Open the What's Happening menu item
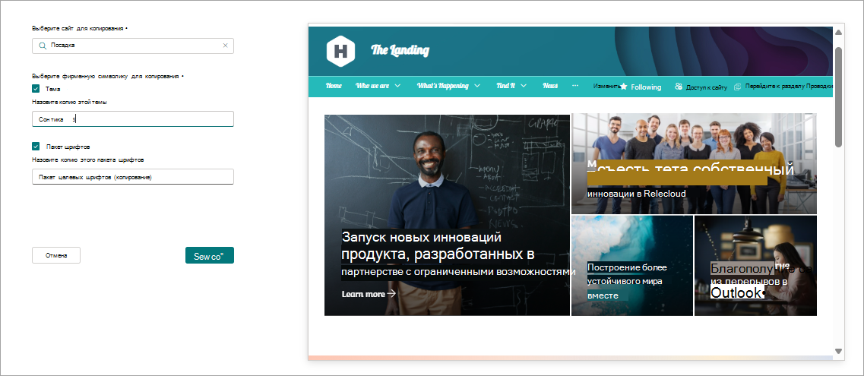 (442, 86)
